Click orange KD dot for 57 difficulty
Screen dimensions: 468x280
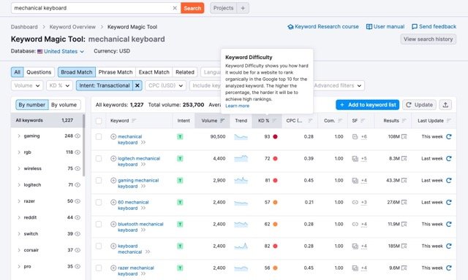tap(275, 202)
